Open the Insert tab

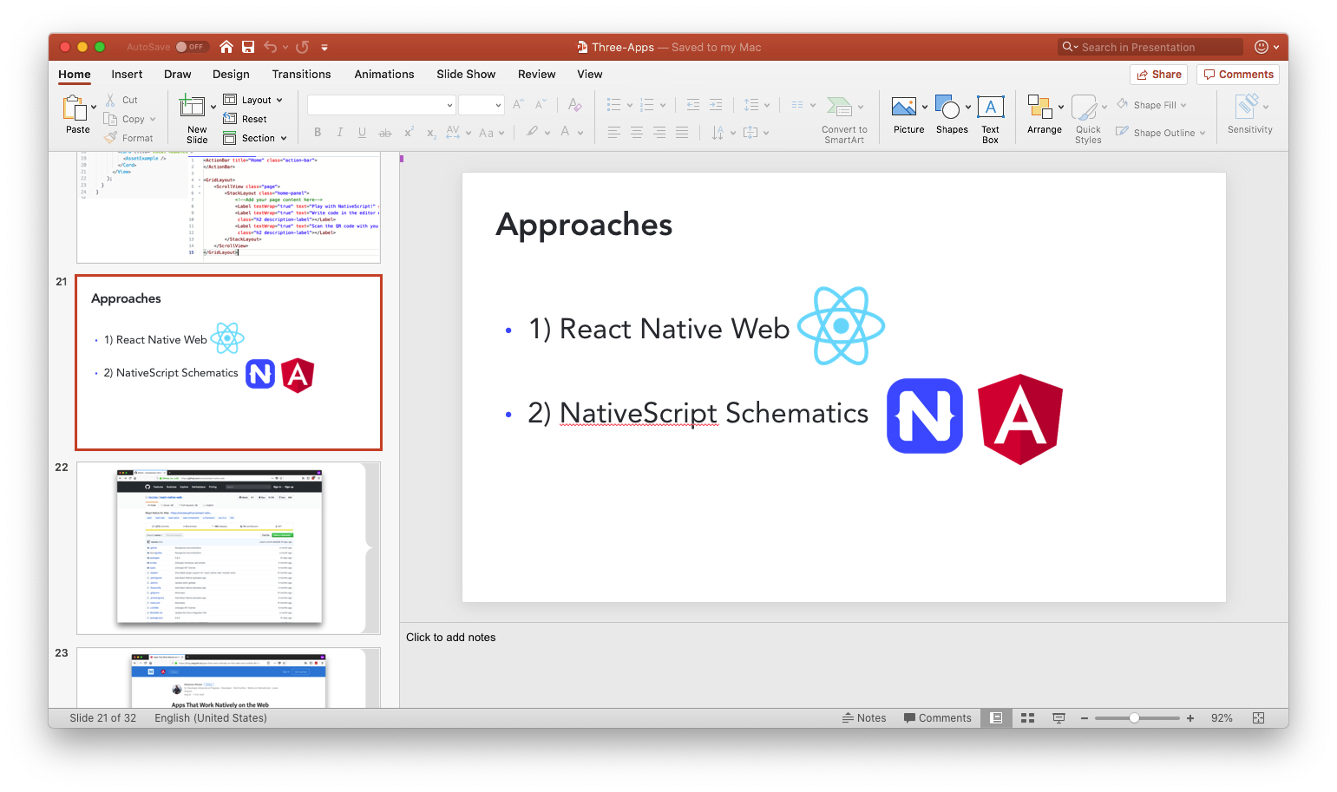tap(127, 75)
